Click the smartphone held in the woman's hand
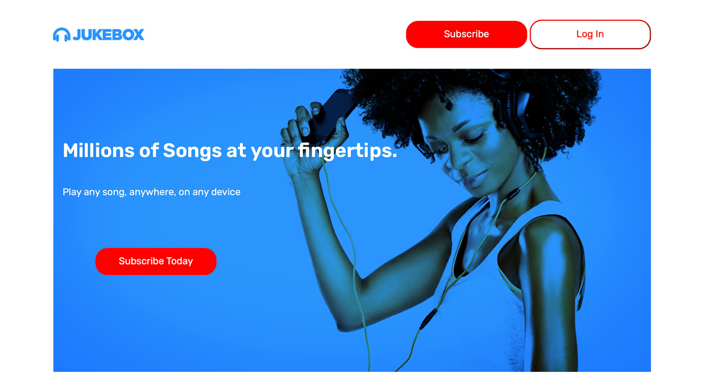The image size is (705, 390). 329,114
